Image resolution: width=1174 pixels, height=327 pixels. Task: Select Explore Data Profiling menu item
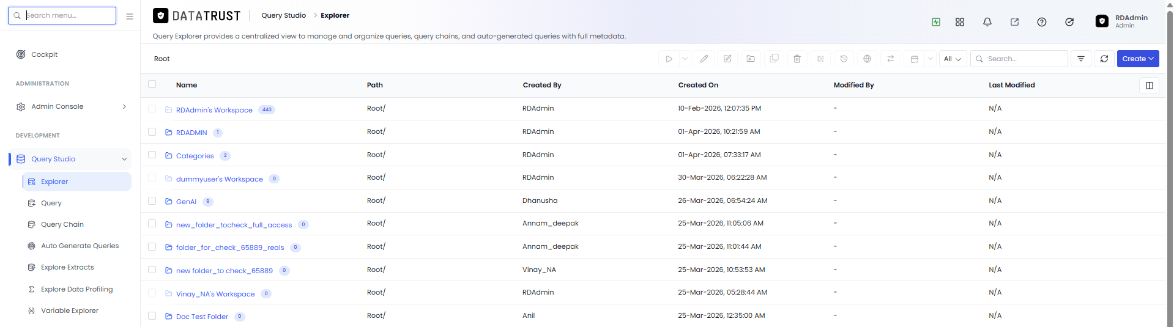(76, 289)
